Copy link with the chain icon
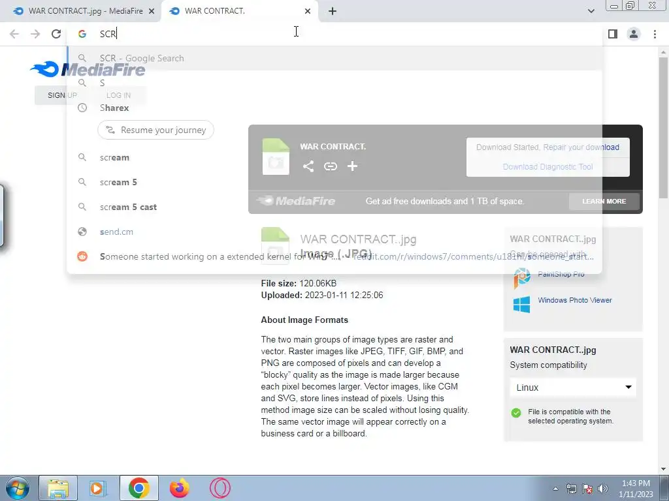Screen dimensions: 669x501 pos(330,166)
